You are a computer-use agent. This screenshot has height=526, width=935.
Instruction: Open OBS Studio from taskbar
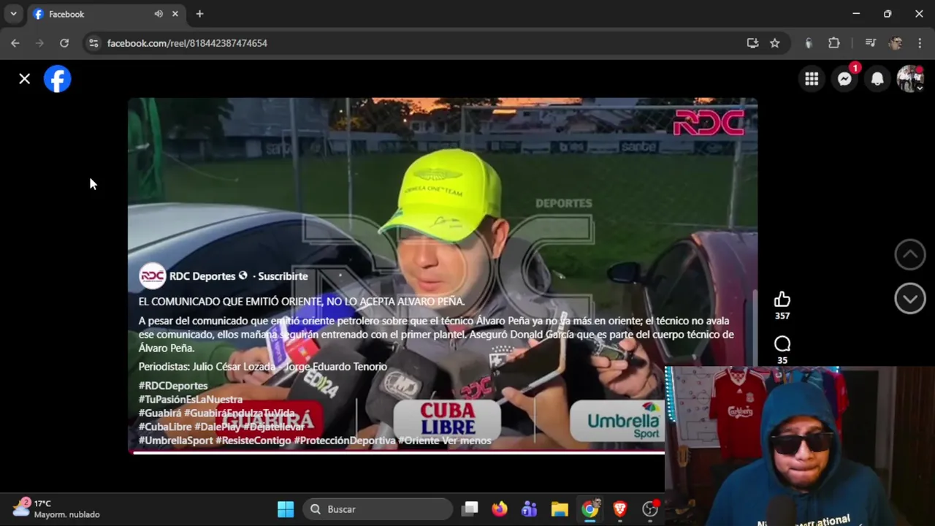coord(649,509)
